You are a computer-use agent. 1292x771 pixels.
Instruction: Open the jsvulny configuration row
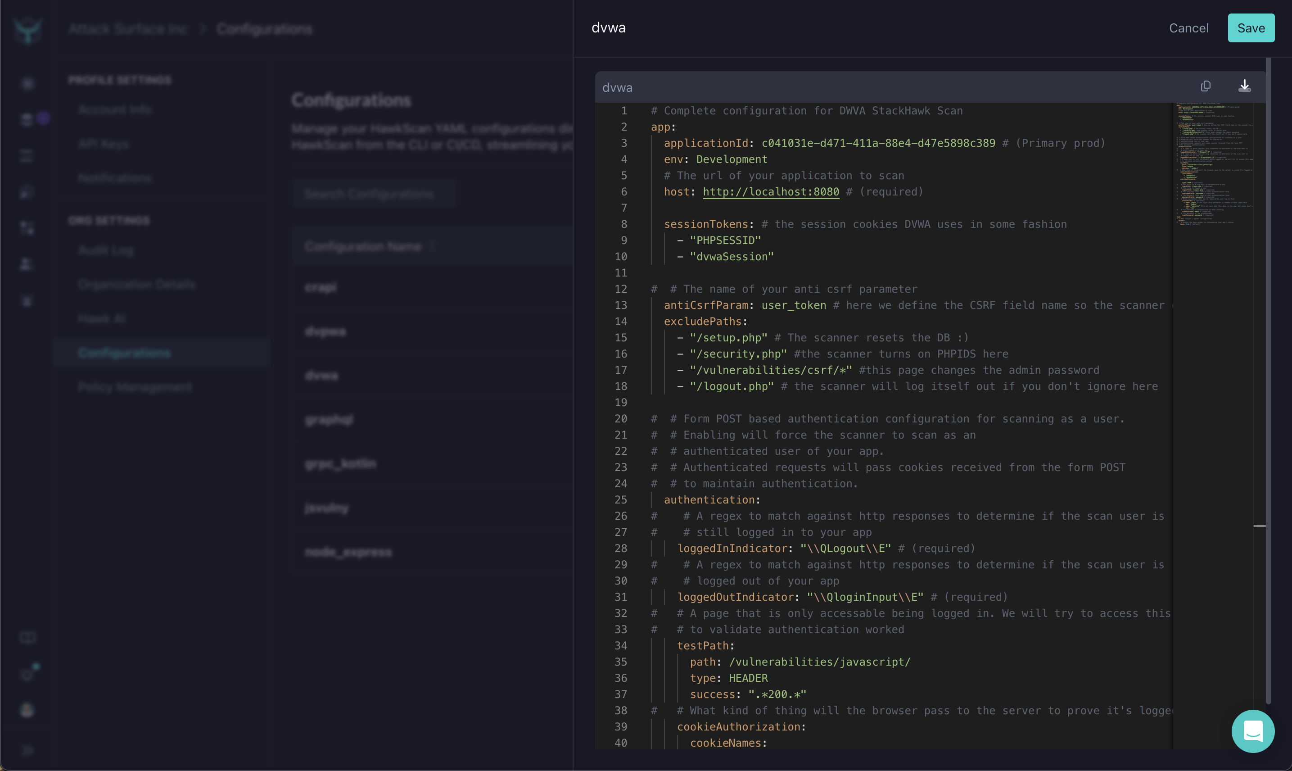[x=433, y=508]
